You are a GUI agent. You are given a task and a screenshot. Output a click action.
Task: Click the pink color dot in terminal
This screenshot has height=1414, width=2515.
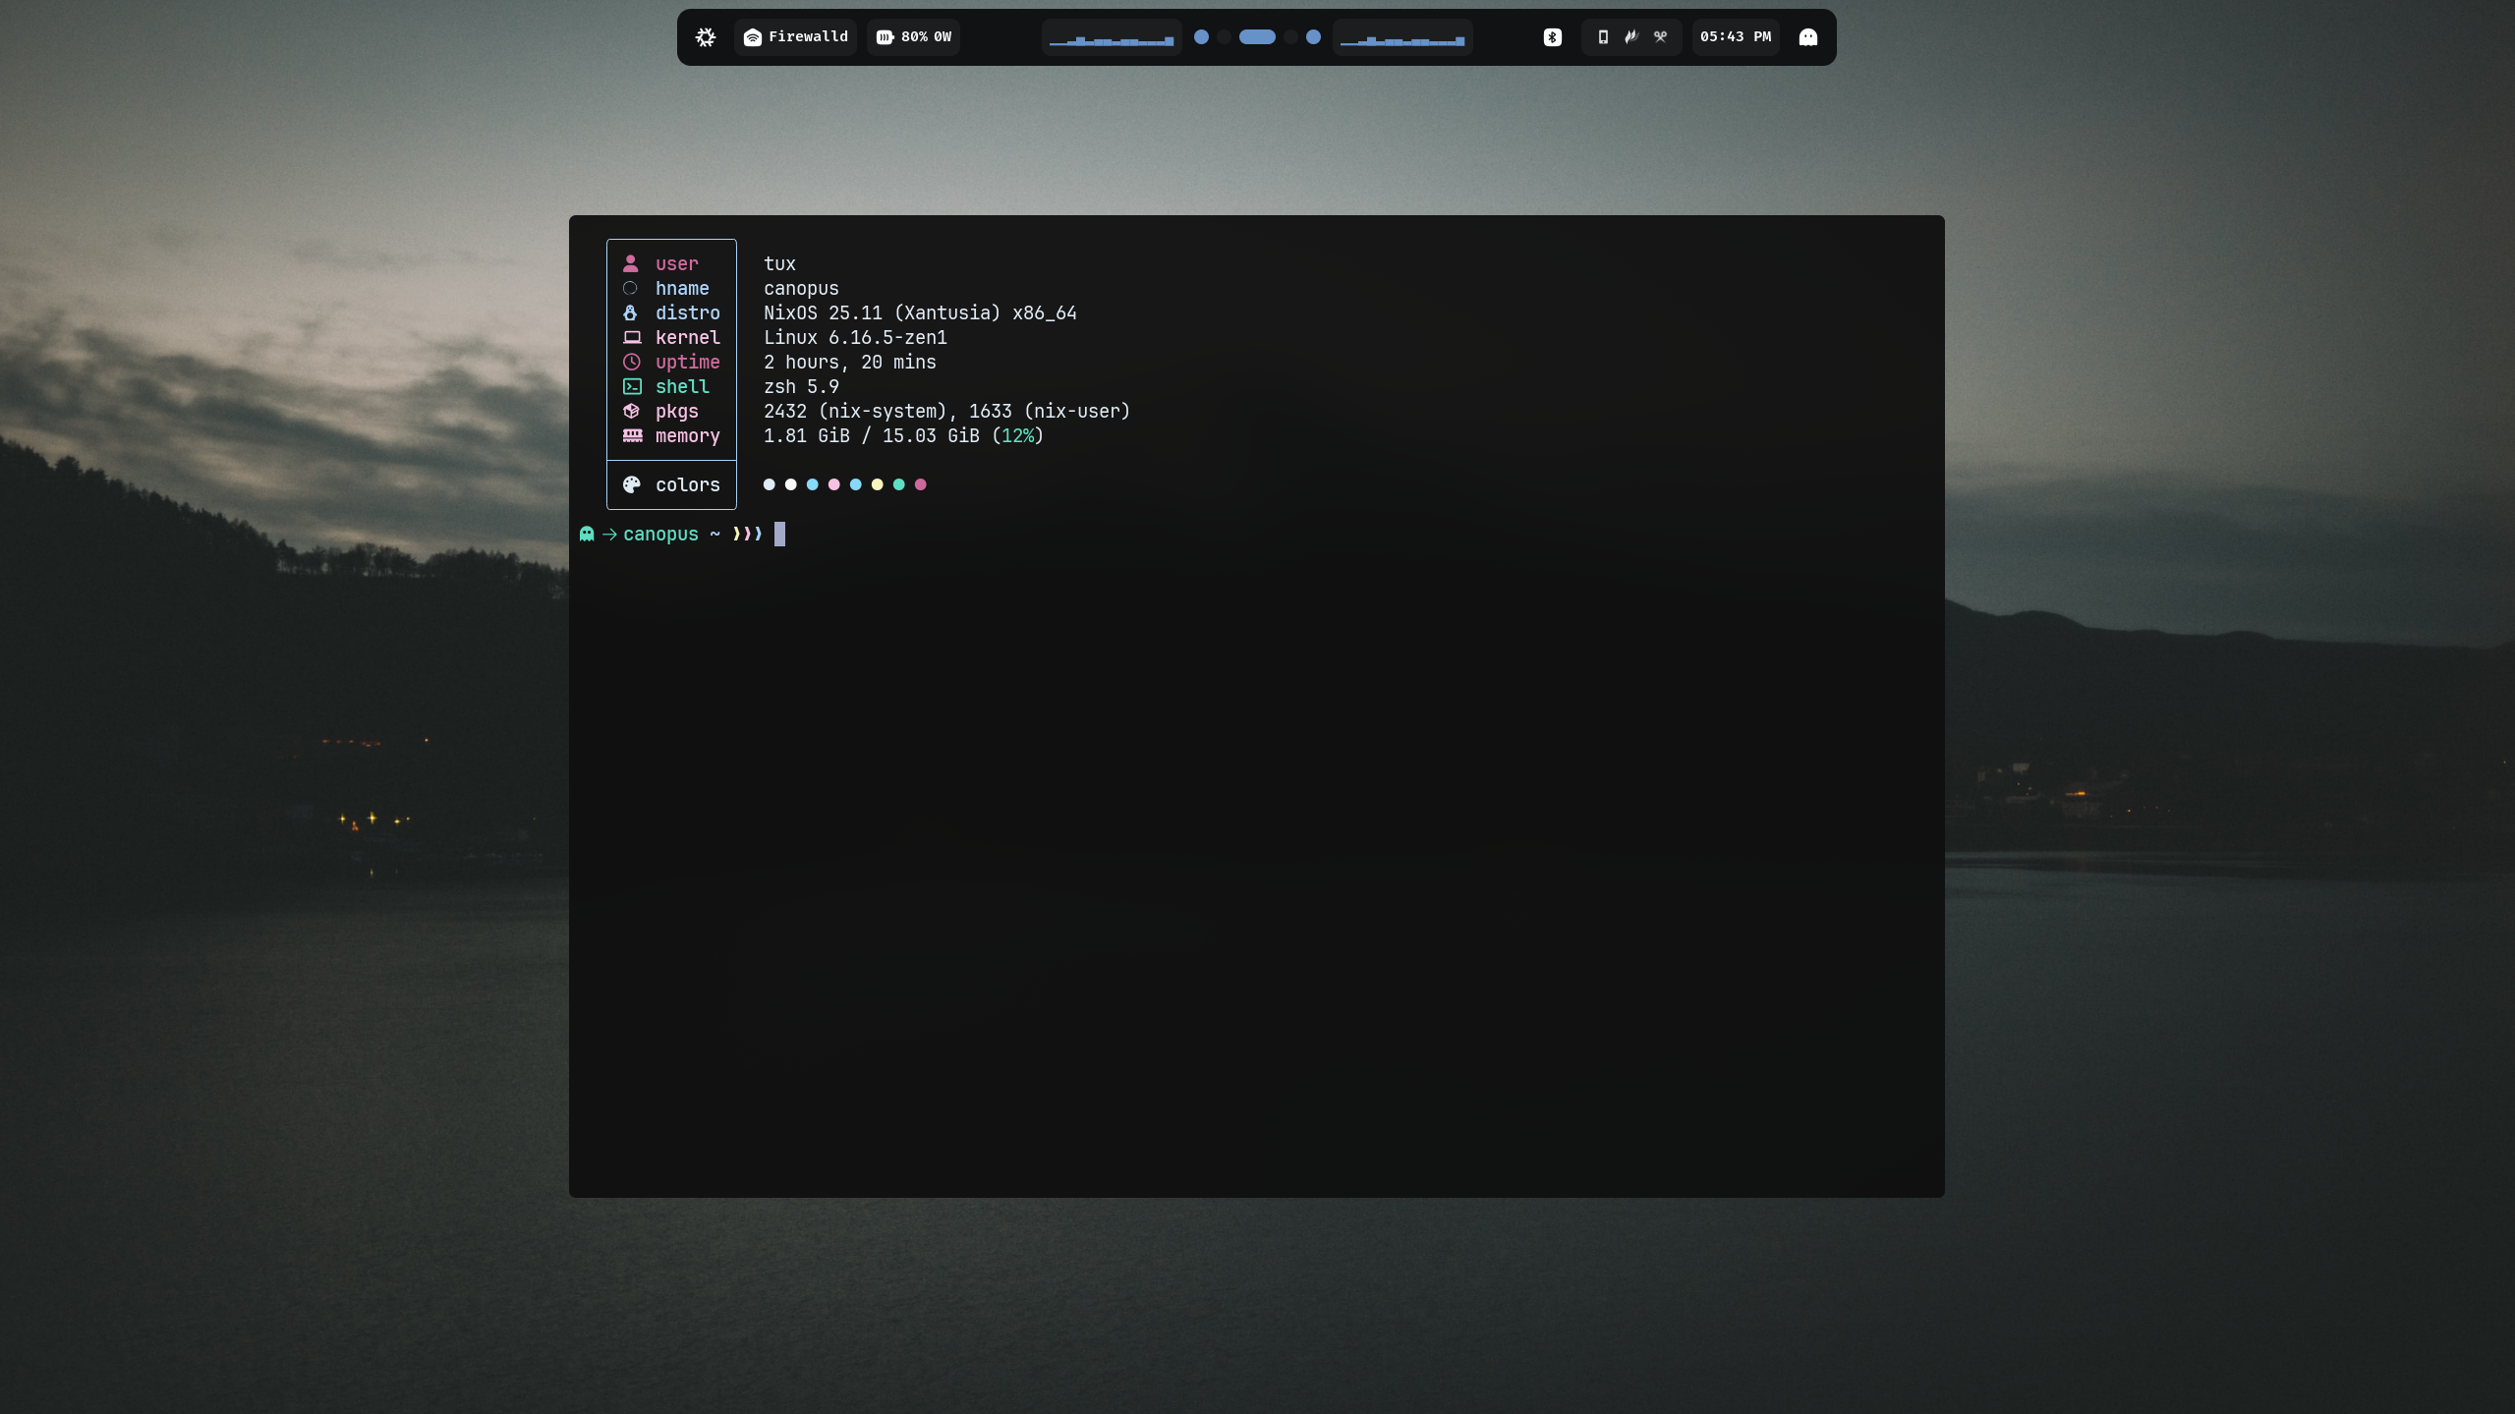(833, 484)
